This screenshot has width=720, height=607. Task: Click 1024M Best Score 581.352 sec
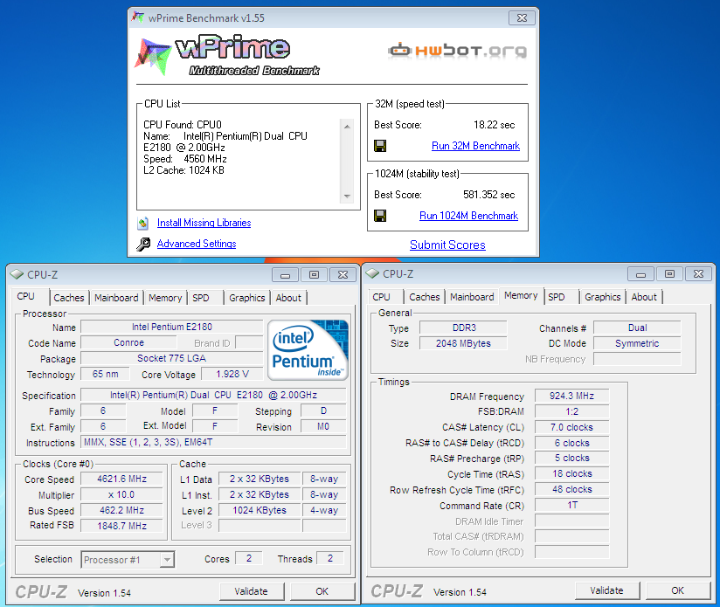click(x=488, y=195)
